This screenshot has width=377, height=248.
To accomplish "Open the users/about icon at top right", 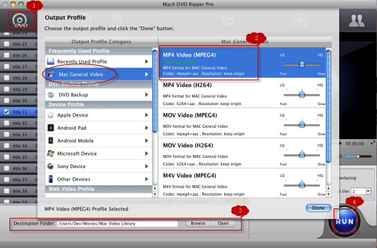I will 357,21.
